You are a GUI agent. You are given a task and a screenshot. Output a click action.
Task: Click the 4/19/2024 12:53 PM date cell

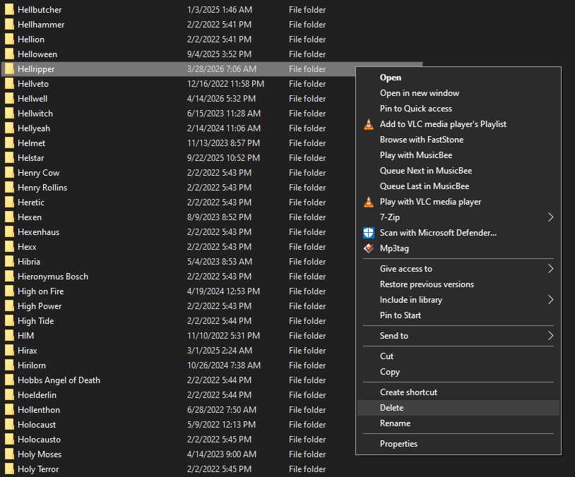223,291
